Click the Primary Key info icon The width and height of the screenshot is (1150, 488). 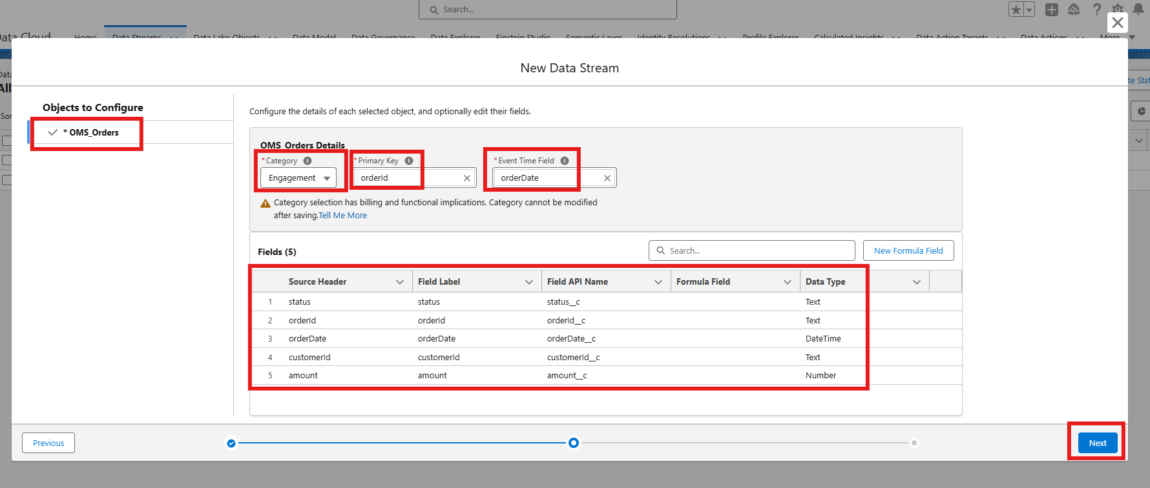[x=409, y=161]
